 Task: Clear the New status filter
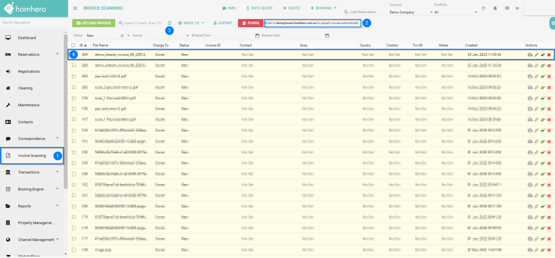click(122, 36)
